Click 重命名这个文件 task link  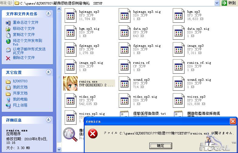(25, 22)
